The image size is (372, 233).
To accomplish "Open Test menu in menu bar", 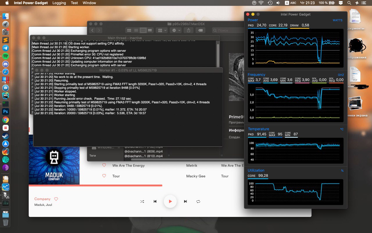I will [x=74, y=3].
